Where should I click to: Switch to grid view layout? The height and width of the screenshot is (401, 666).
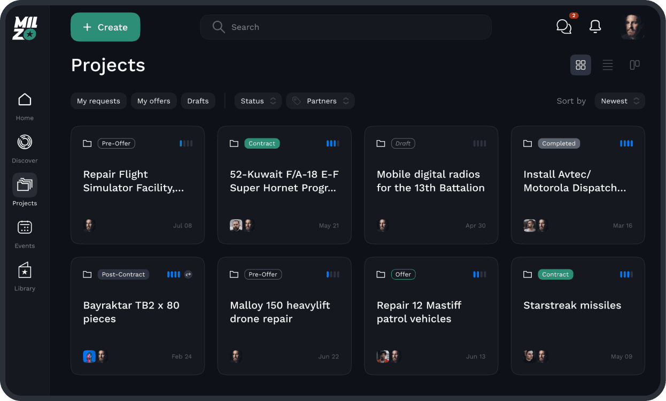click(x=580, y=65)
